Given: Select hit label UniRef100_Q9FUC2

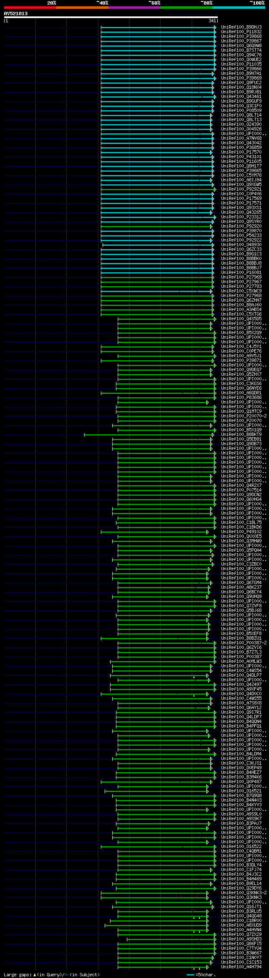Looking at the screenshot, I should tap(241, 82).
